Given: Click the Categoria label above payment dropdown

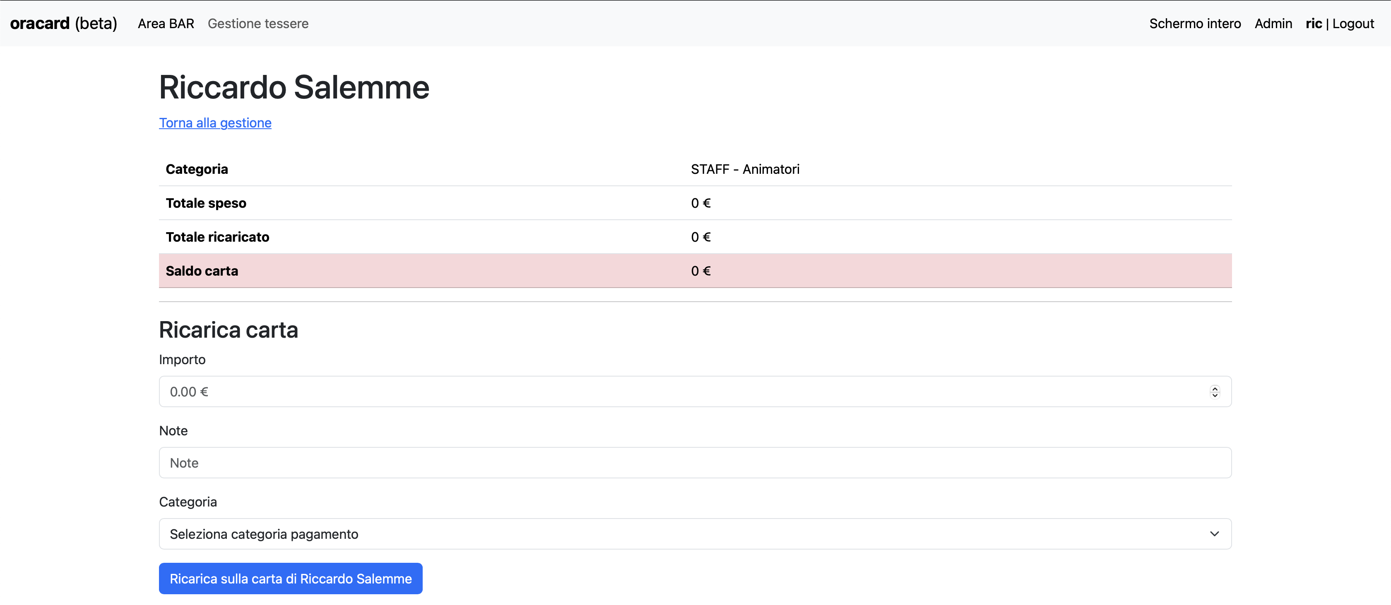Looking at the screenshot, I should (x=188, y=502).
